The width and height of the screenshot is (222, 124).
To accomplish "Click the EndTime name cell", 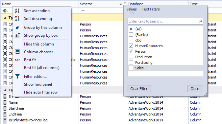I will (15, 114).
